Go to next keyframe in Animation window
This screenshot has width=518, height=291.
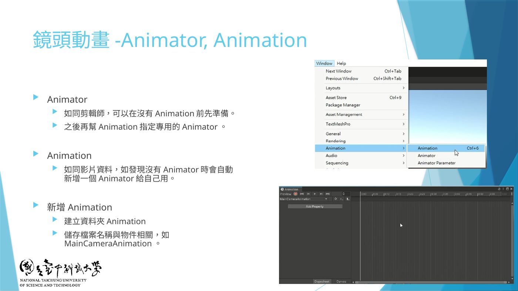tap(321, 194)
